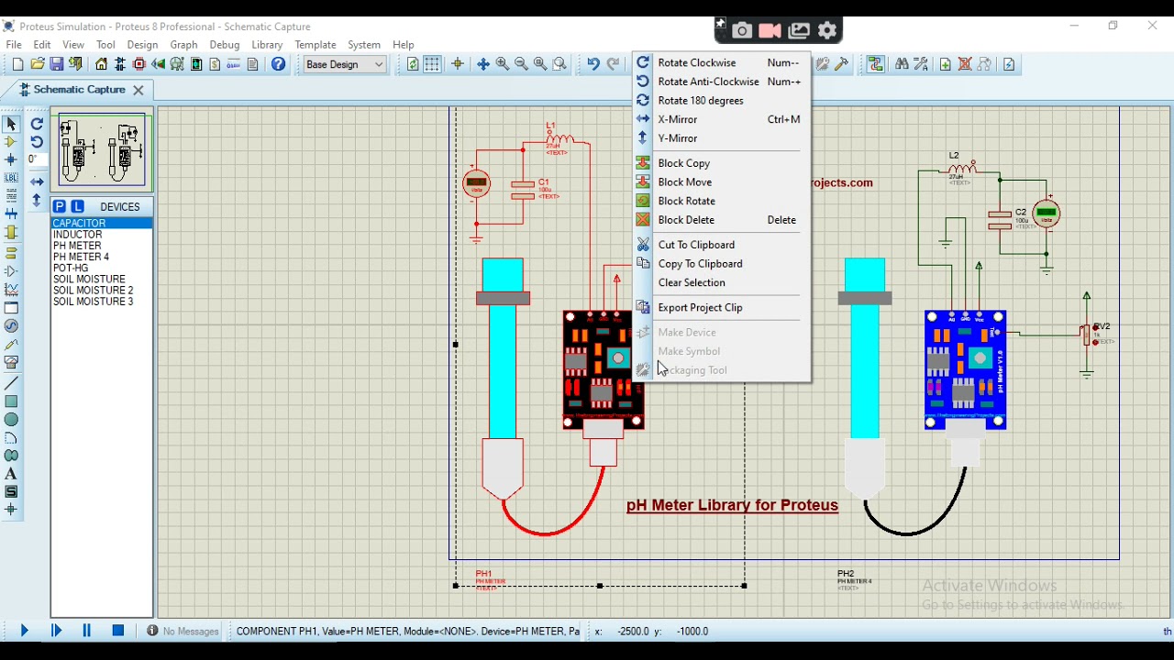Select Junction Dot Mode tool
Screen dimensions: 1174x660
[x=11, y=160]
